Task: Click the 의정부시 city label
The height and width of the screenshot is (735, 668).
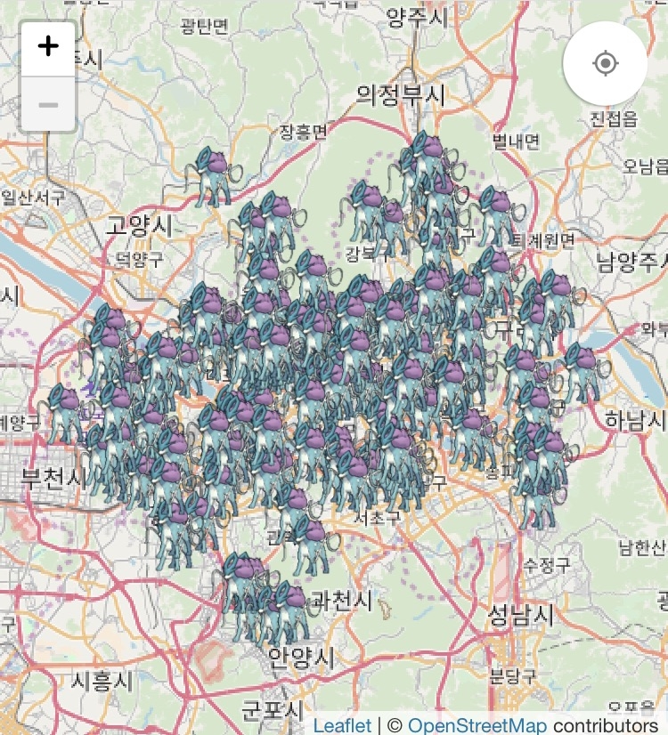Action: point(400,95)
